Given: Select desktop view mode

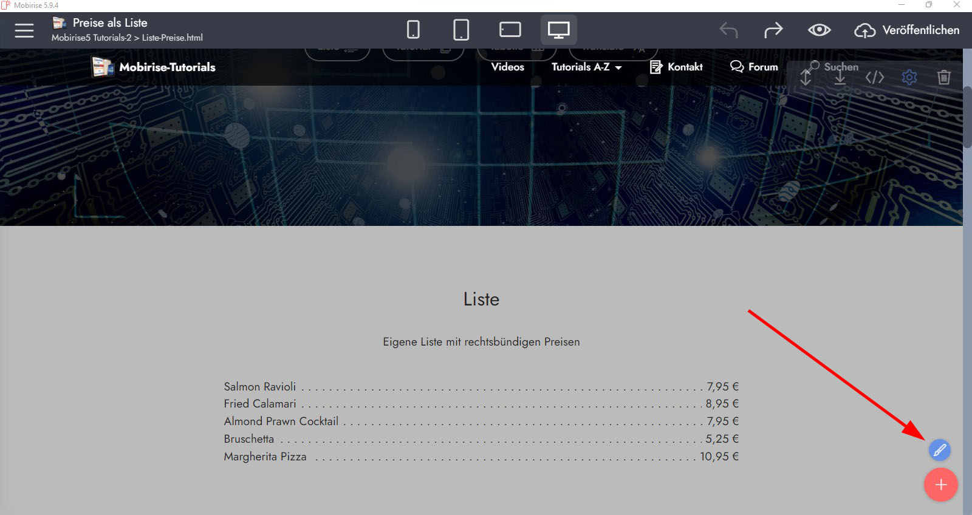Looking at the screenshot, I should point(558,30).
